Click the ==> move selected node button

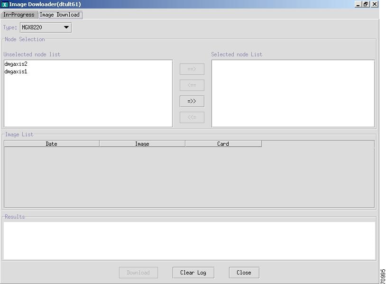pyautogui.click(x=192, y=69)
